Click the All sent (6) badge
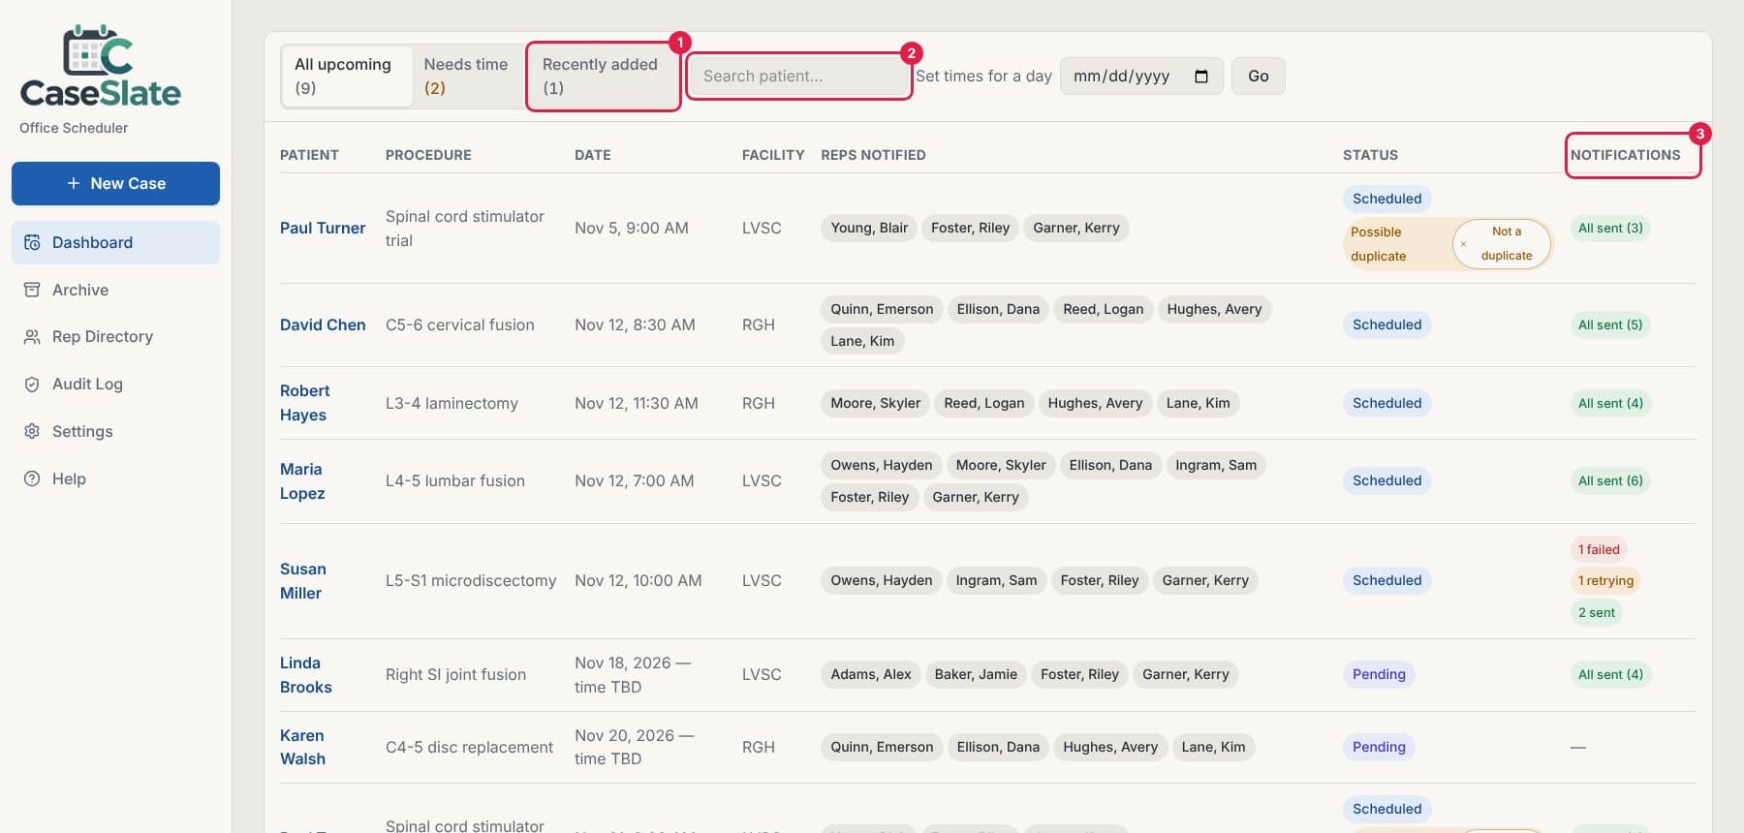1744x833 pixels. pyautogui.click(x=1610, y=480)
